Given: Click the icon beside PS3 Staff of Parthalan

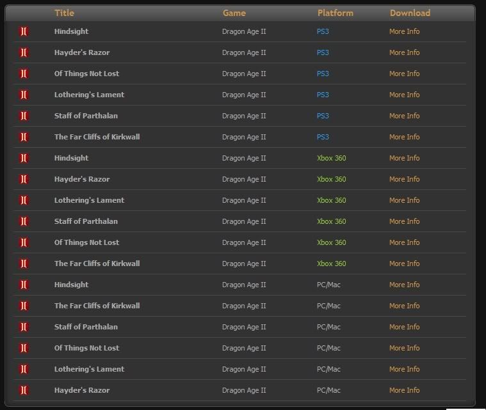Looking at the screenshot, I should [x=24, y=116].
